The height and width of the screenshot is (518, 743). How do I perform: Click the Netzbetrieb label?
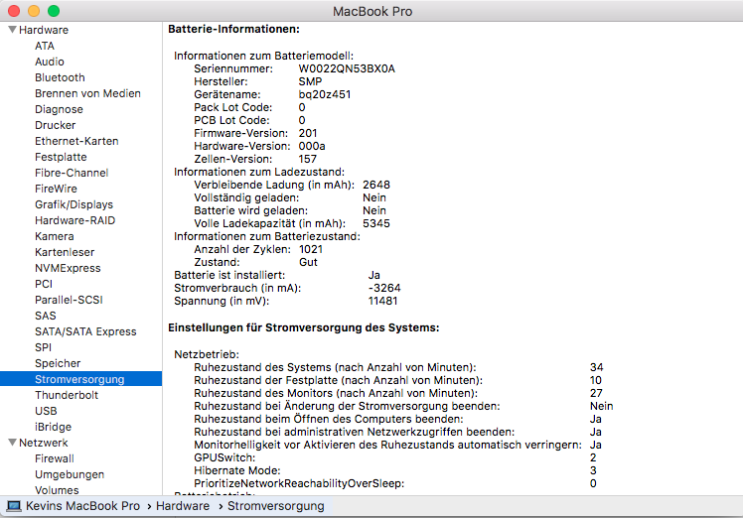click(207, 354)
